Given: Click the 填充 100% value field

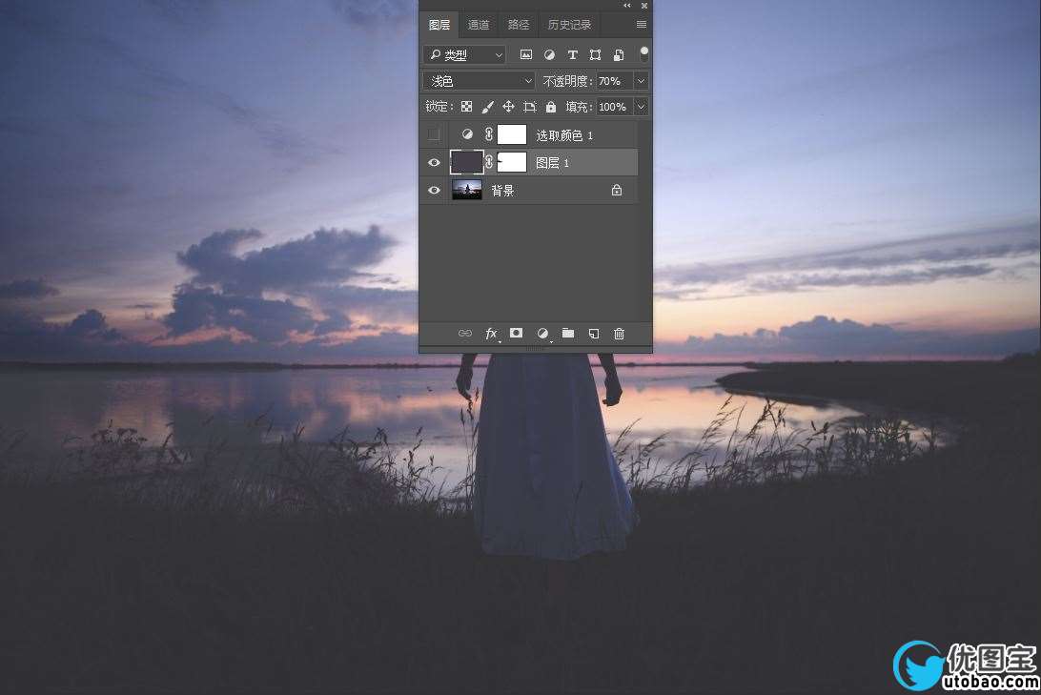Looking at the screenshot, I should coord(614,107).
